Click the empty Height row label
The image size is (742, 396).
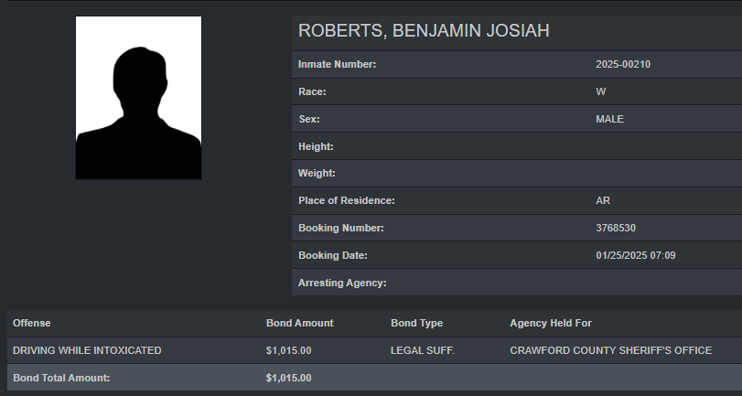pyautogui.click(x=316, y=146)
